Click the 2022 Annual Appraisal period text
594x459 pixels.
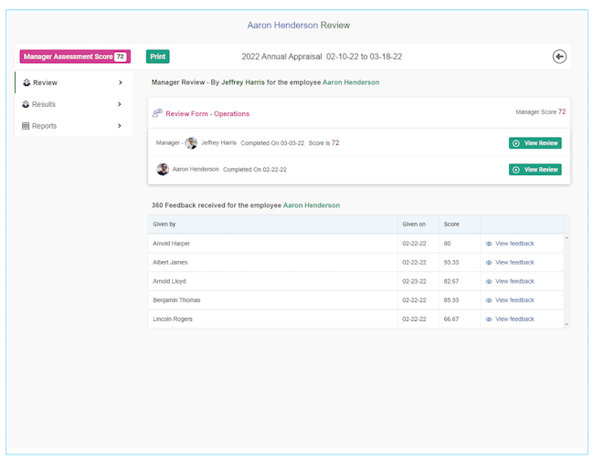(x=322, y=57)
